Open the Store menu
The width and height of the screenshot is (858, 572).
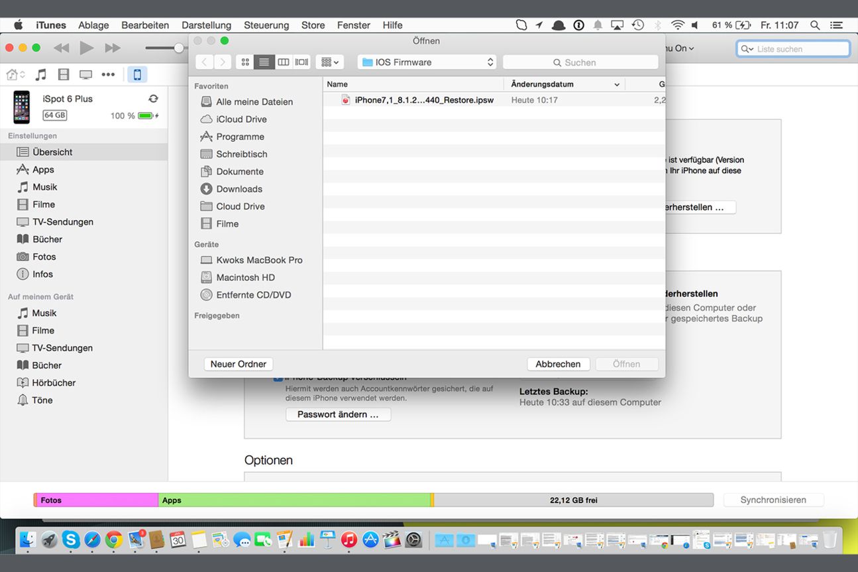pos(313,25)
